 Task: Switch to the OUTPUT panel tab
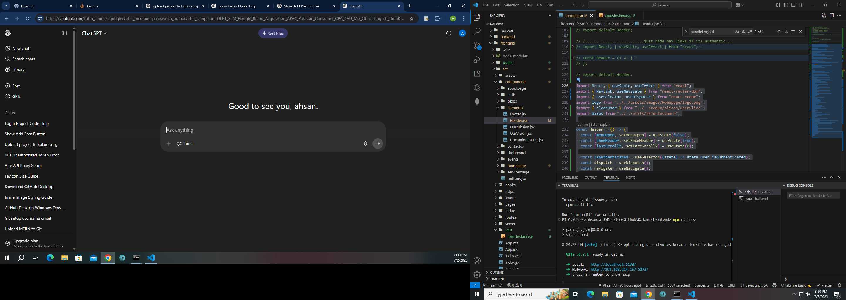click(x=590, y=178)
